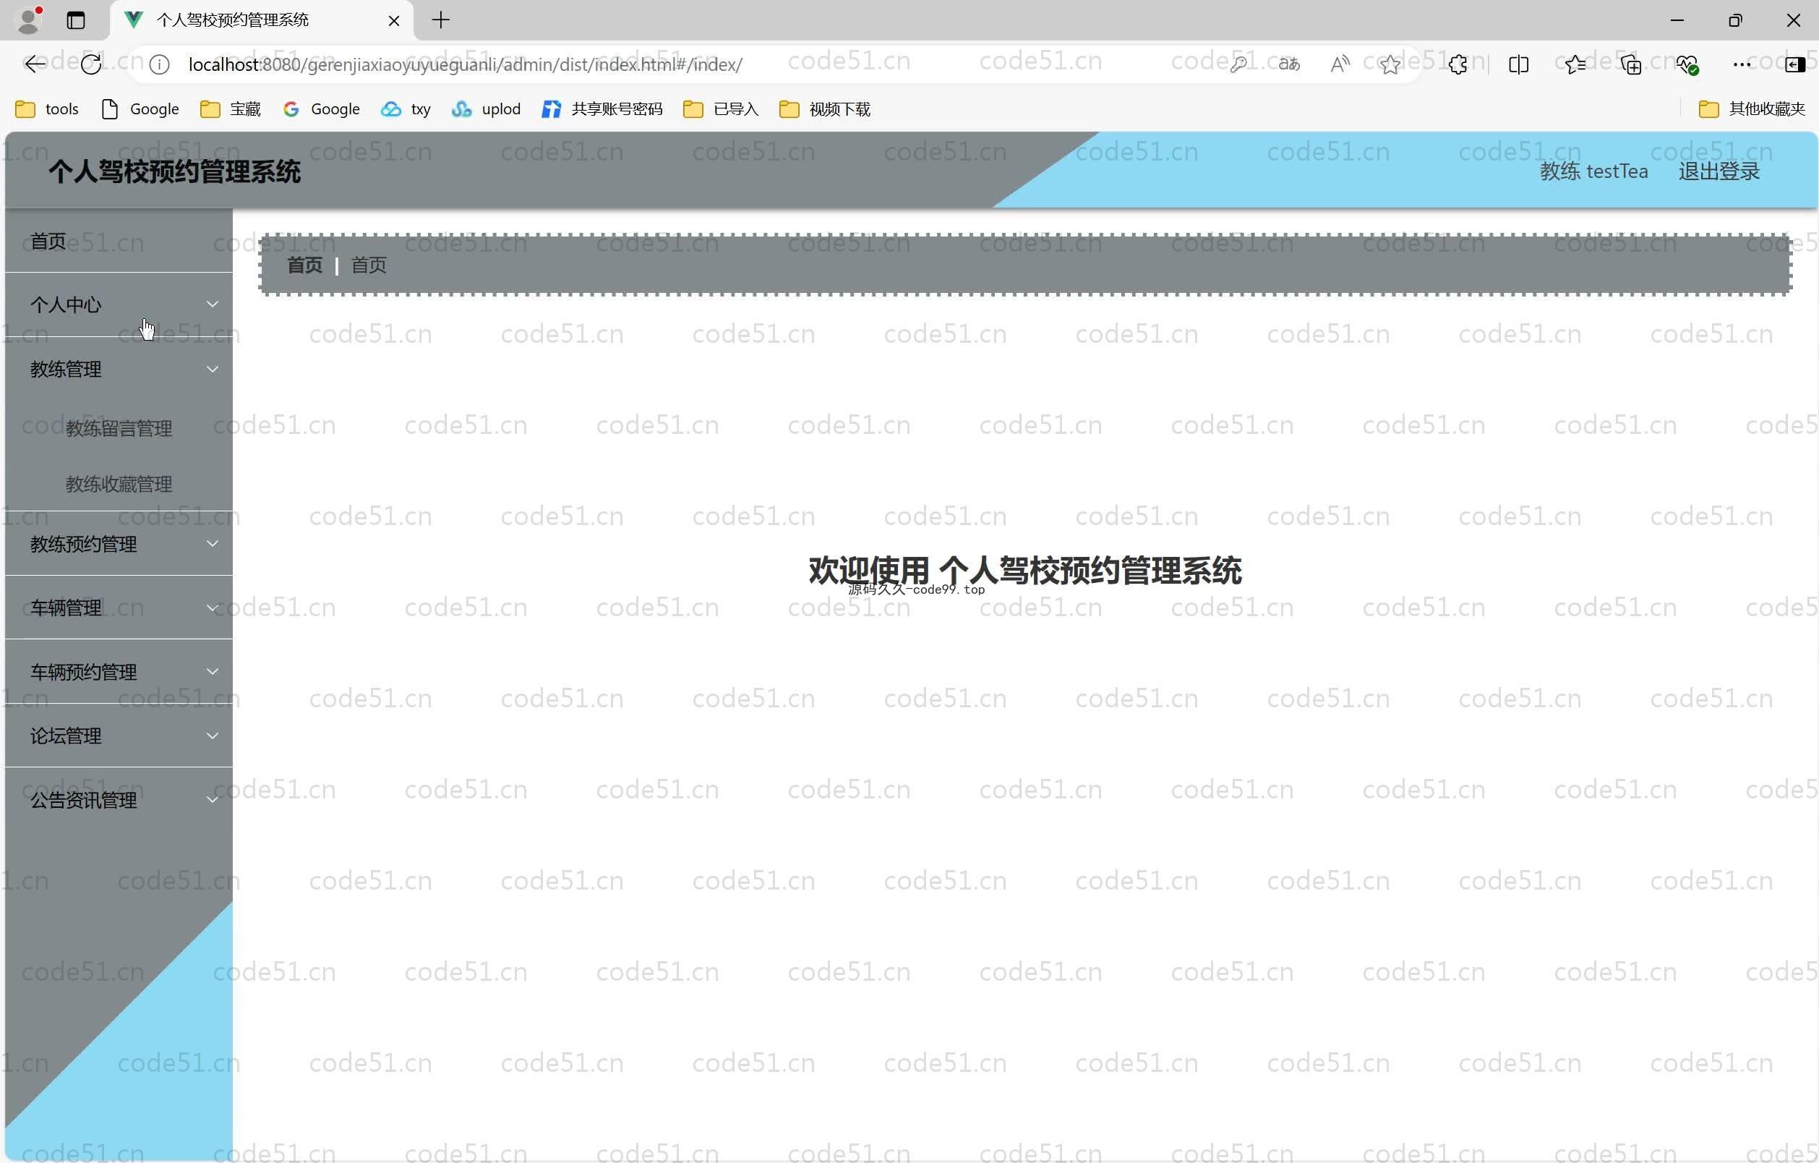Click the 欢迎使用 welcome heading
The image size is (1819, 1163).
(x=1024, y=571)
